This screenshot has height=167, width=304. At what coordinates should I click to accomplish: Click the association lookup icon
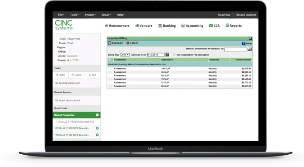(x=250, y=50)
